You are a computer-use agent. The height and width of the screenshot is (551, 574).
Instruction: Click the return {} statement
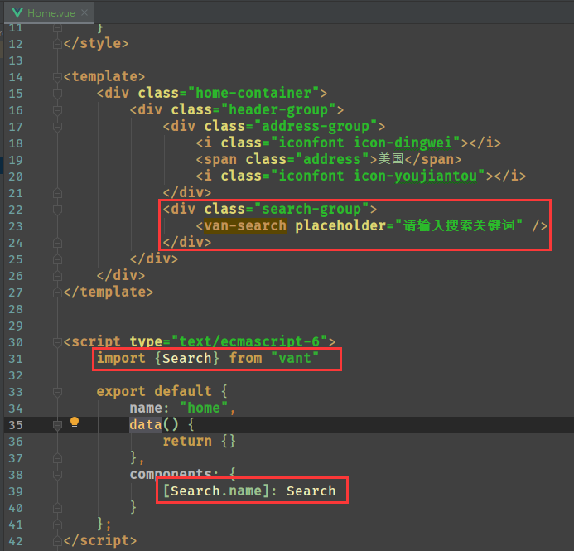200,441
